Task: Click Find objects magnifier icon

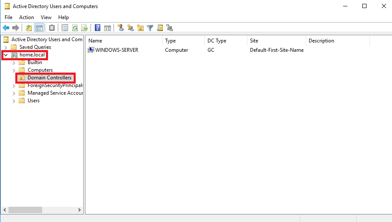Action: (160, 28)
